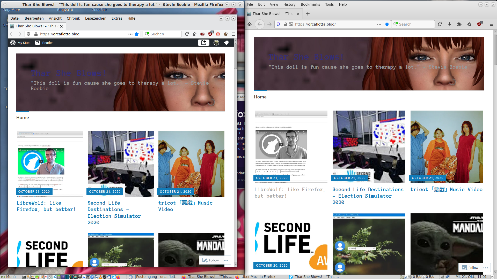Open the uBlock Origin extension in the left Firefox
This screenshot has height=279, width=497.
click(x=210, y=34)
